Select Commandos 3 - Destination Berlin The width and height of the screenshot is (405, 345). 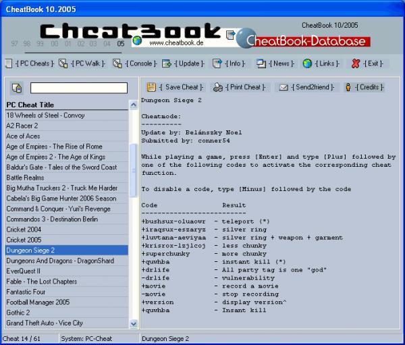pos(67,219)
